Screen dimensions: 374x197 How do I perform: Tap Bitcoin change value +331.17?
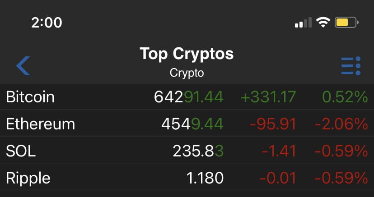pos(268,97)
